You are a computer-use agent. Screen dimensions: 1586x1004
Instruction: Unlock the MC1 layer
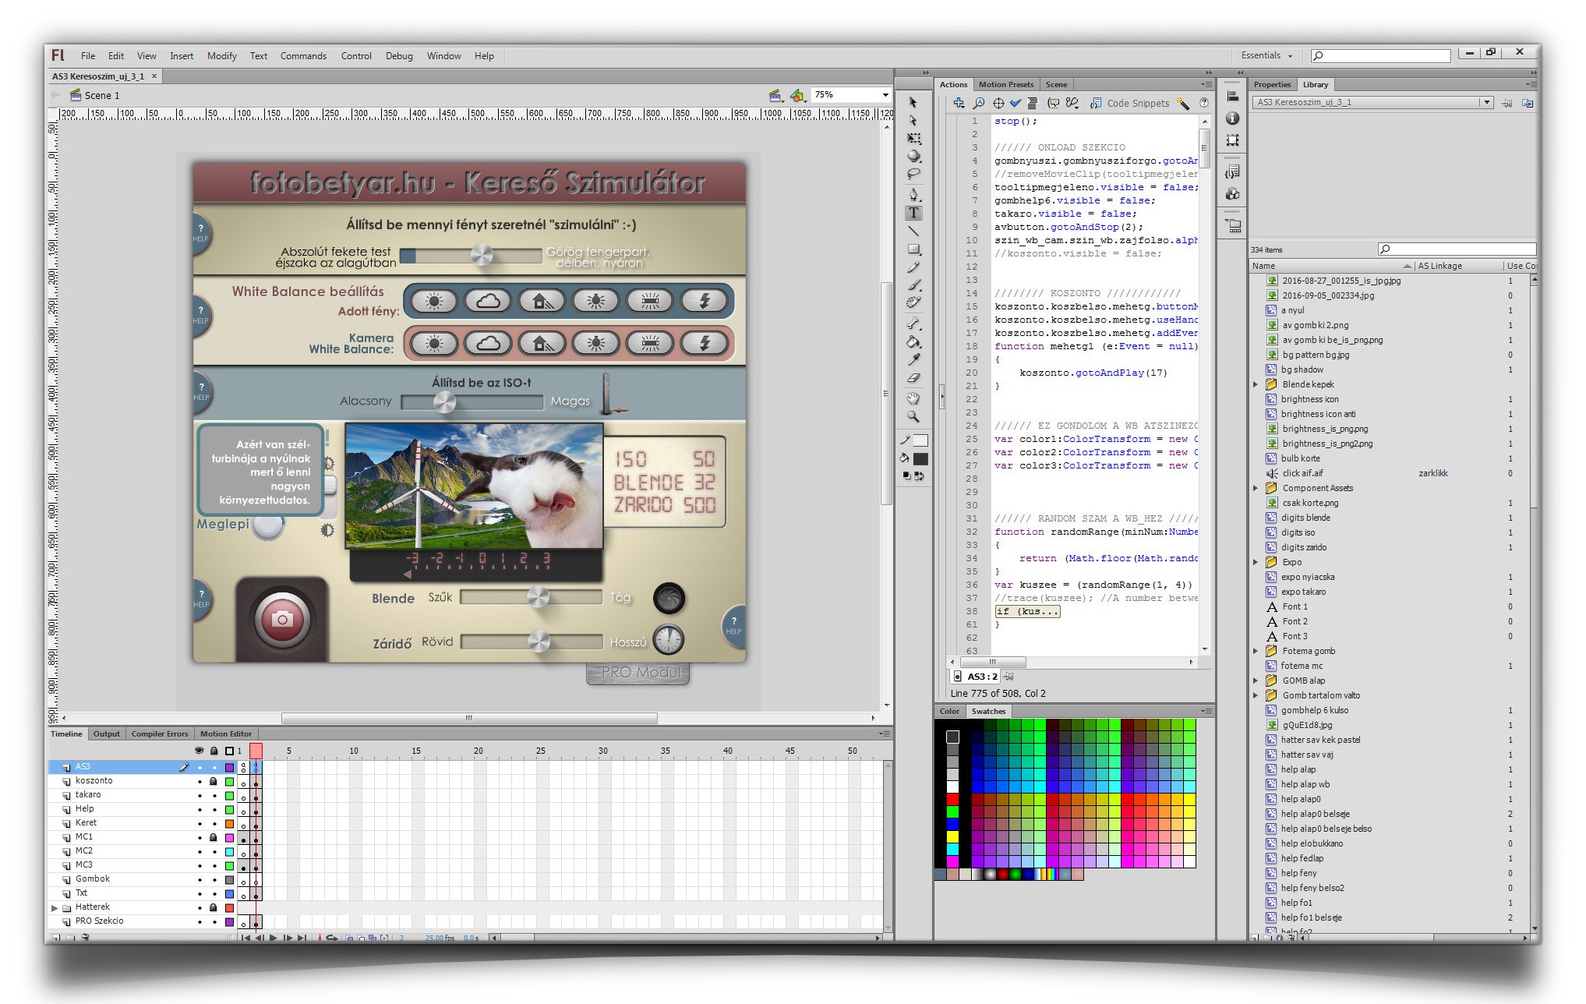point(213,837)
